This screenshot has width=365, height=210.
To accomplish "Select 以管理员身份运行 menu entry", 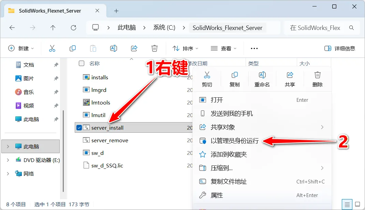I will click(x=262, y=141).
